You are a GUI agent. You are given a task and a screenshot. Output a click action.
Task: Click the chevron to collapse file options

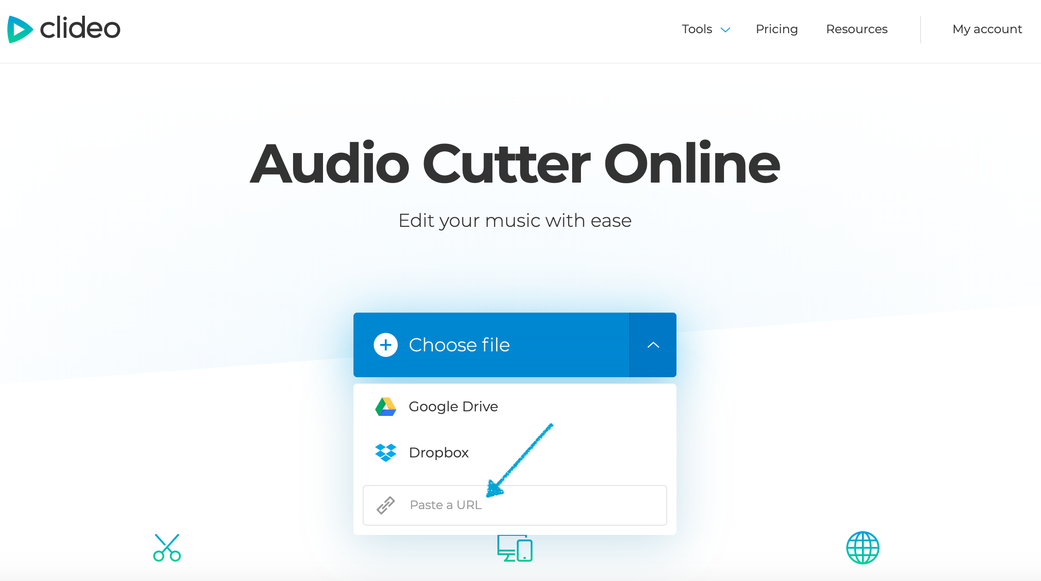click(652, 344)
